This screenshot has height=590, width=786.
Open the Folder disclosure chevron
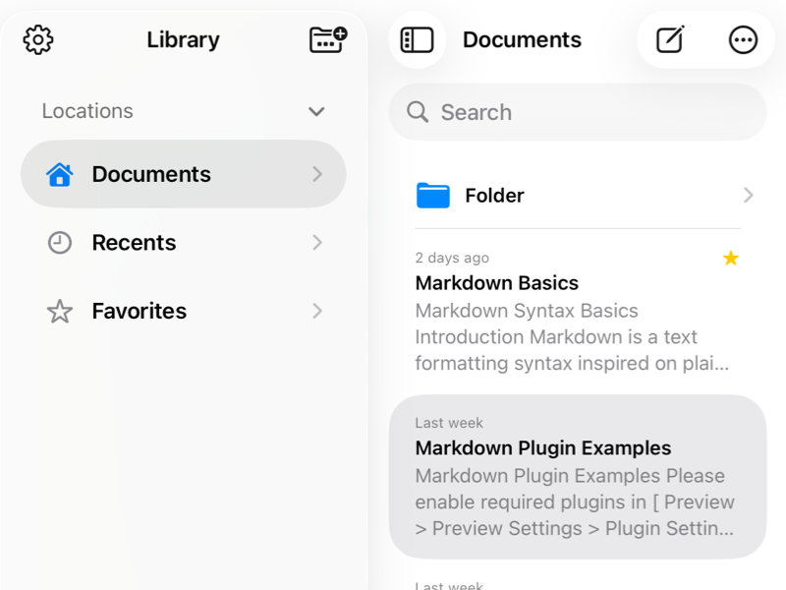pyautogui.click(x=748, y=196)
